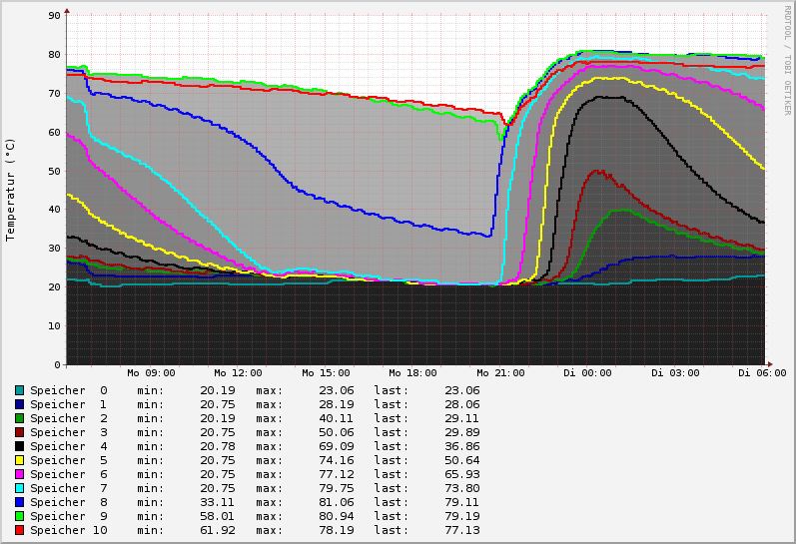The width and height of the screenshot is (796, 544).
Task: Select the green Speicher 2 legend swatch
Action: (19, 418)
